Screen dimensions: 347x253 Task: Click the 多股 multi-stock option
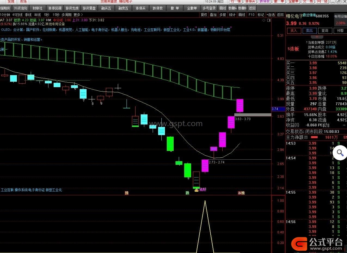tap(223, 15)
